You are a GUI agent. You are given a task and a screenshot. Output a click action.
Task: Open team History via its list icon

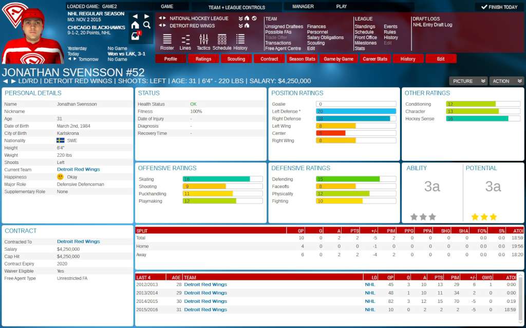pyautogui.click(x=239, y=39)
